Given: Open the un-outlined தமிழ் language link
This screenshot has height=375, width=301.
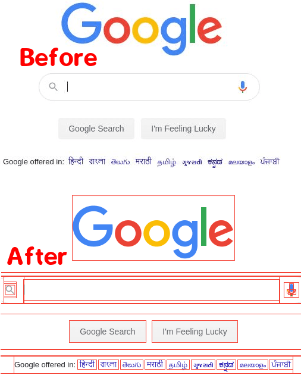Looking at the screenshot, I should [167, 162].
